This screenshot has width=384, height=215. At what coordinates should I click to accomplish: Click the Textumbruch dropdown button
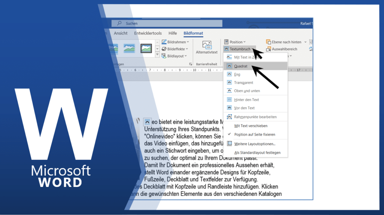coord(239,49)
